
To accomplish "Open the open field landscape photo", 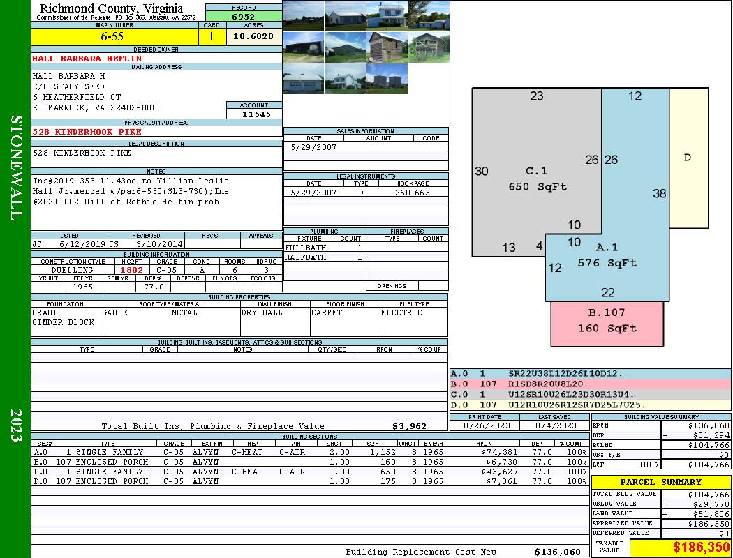I will click(303, 16).
